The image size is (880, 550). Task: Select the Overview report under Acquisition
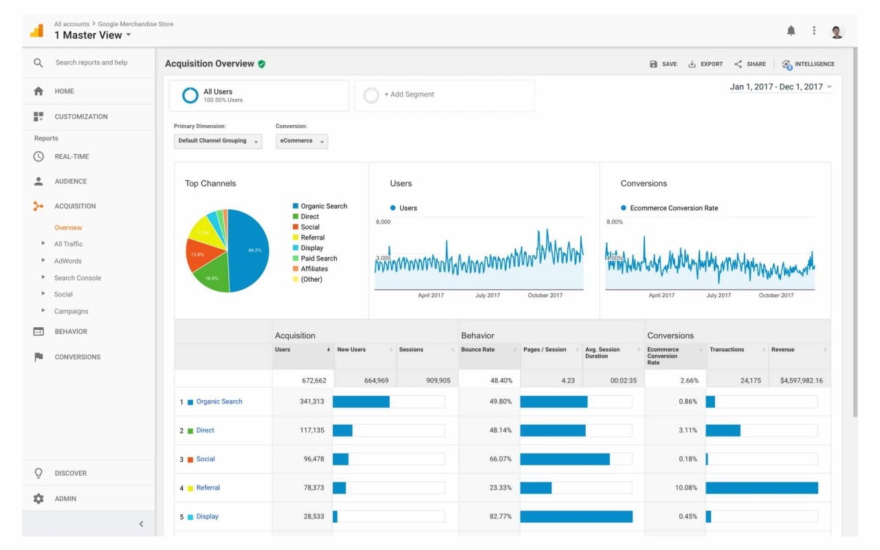click(x=68, y=228)
